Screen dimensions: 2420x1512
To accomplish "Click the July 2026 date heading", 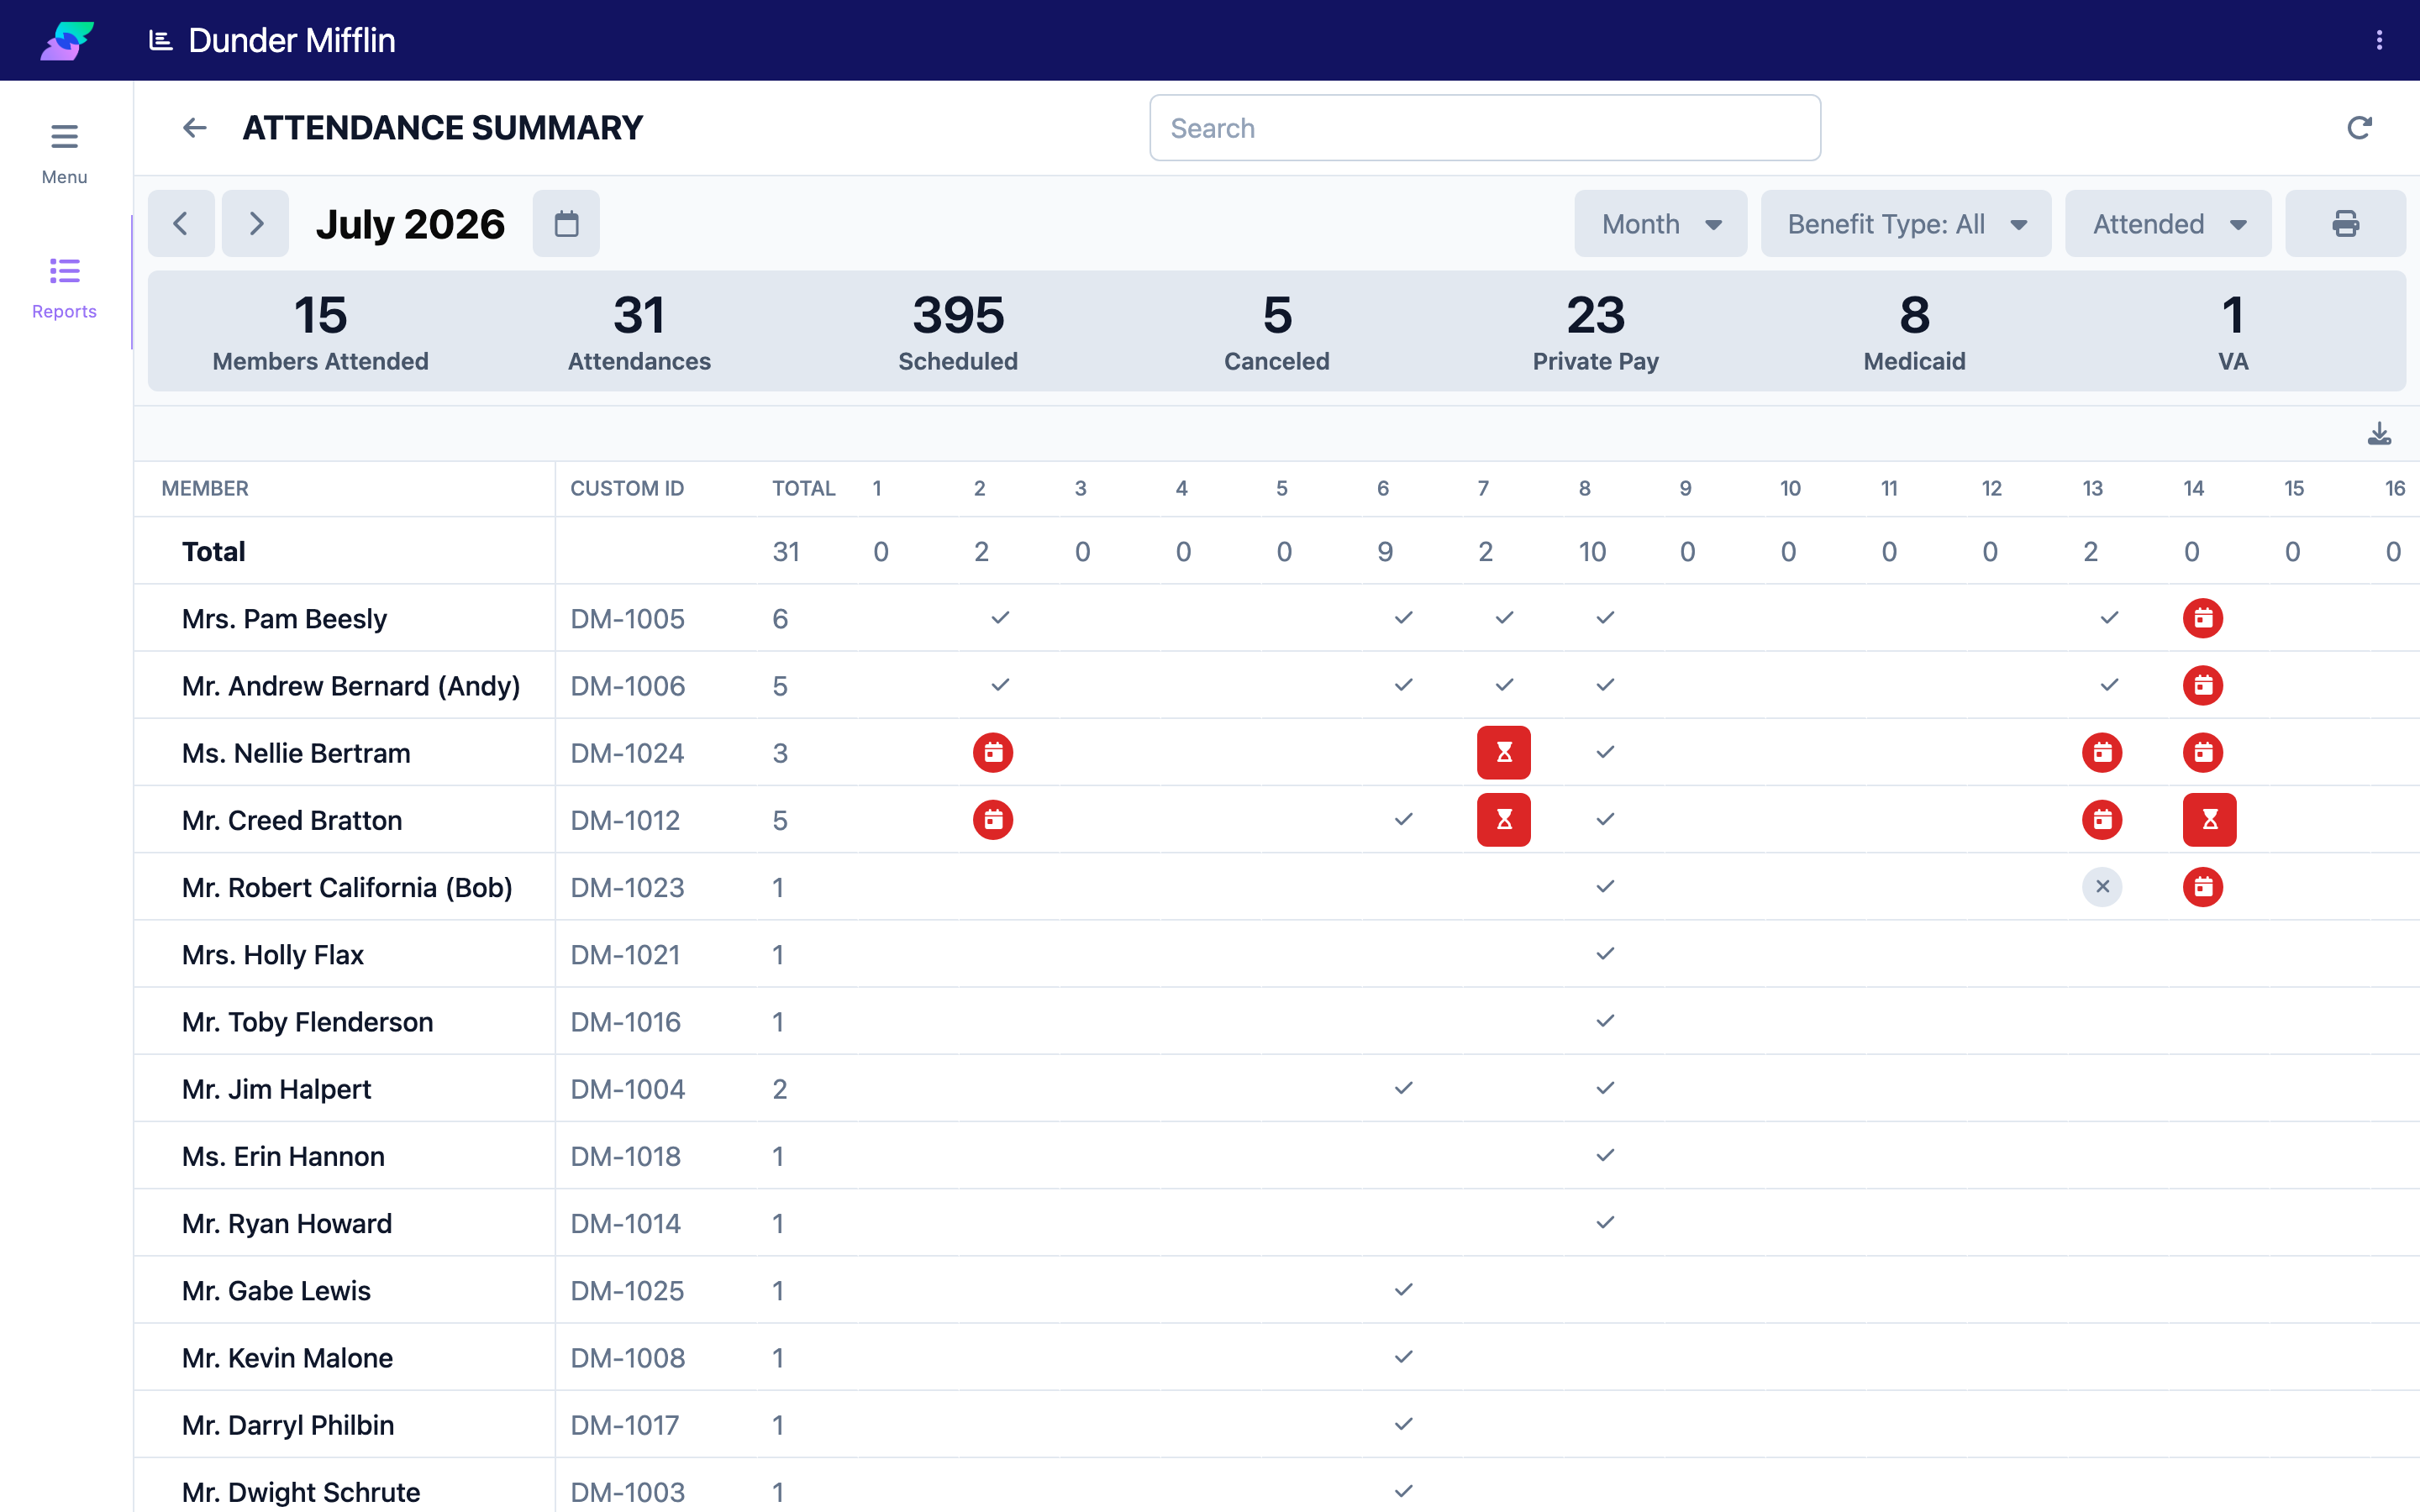I will click(x=410, y=224).
